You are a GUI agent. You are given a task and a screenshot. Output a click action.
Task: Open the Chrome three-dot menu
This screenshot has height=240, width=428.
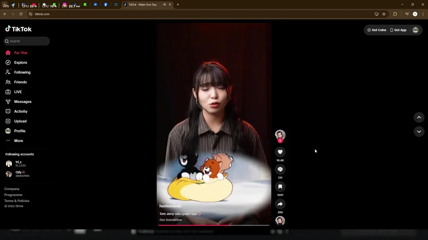point(423,14)
